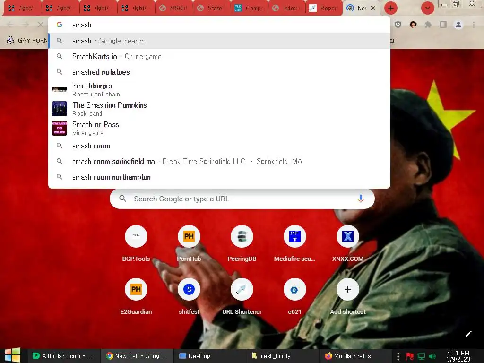Select the Smash or Pass videogame suggestion

(219, 129)
